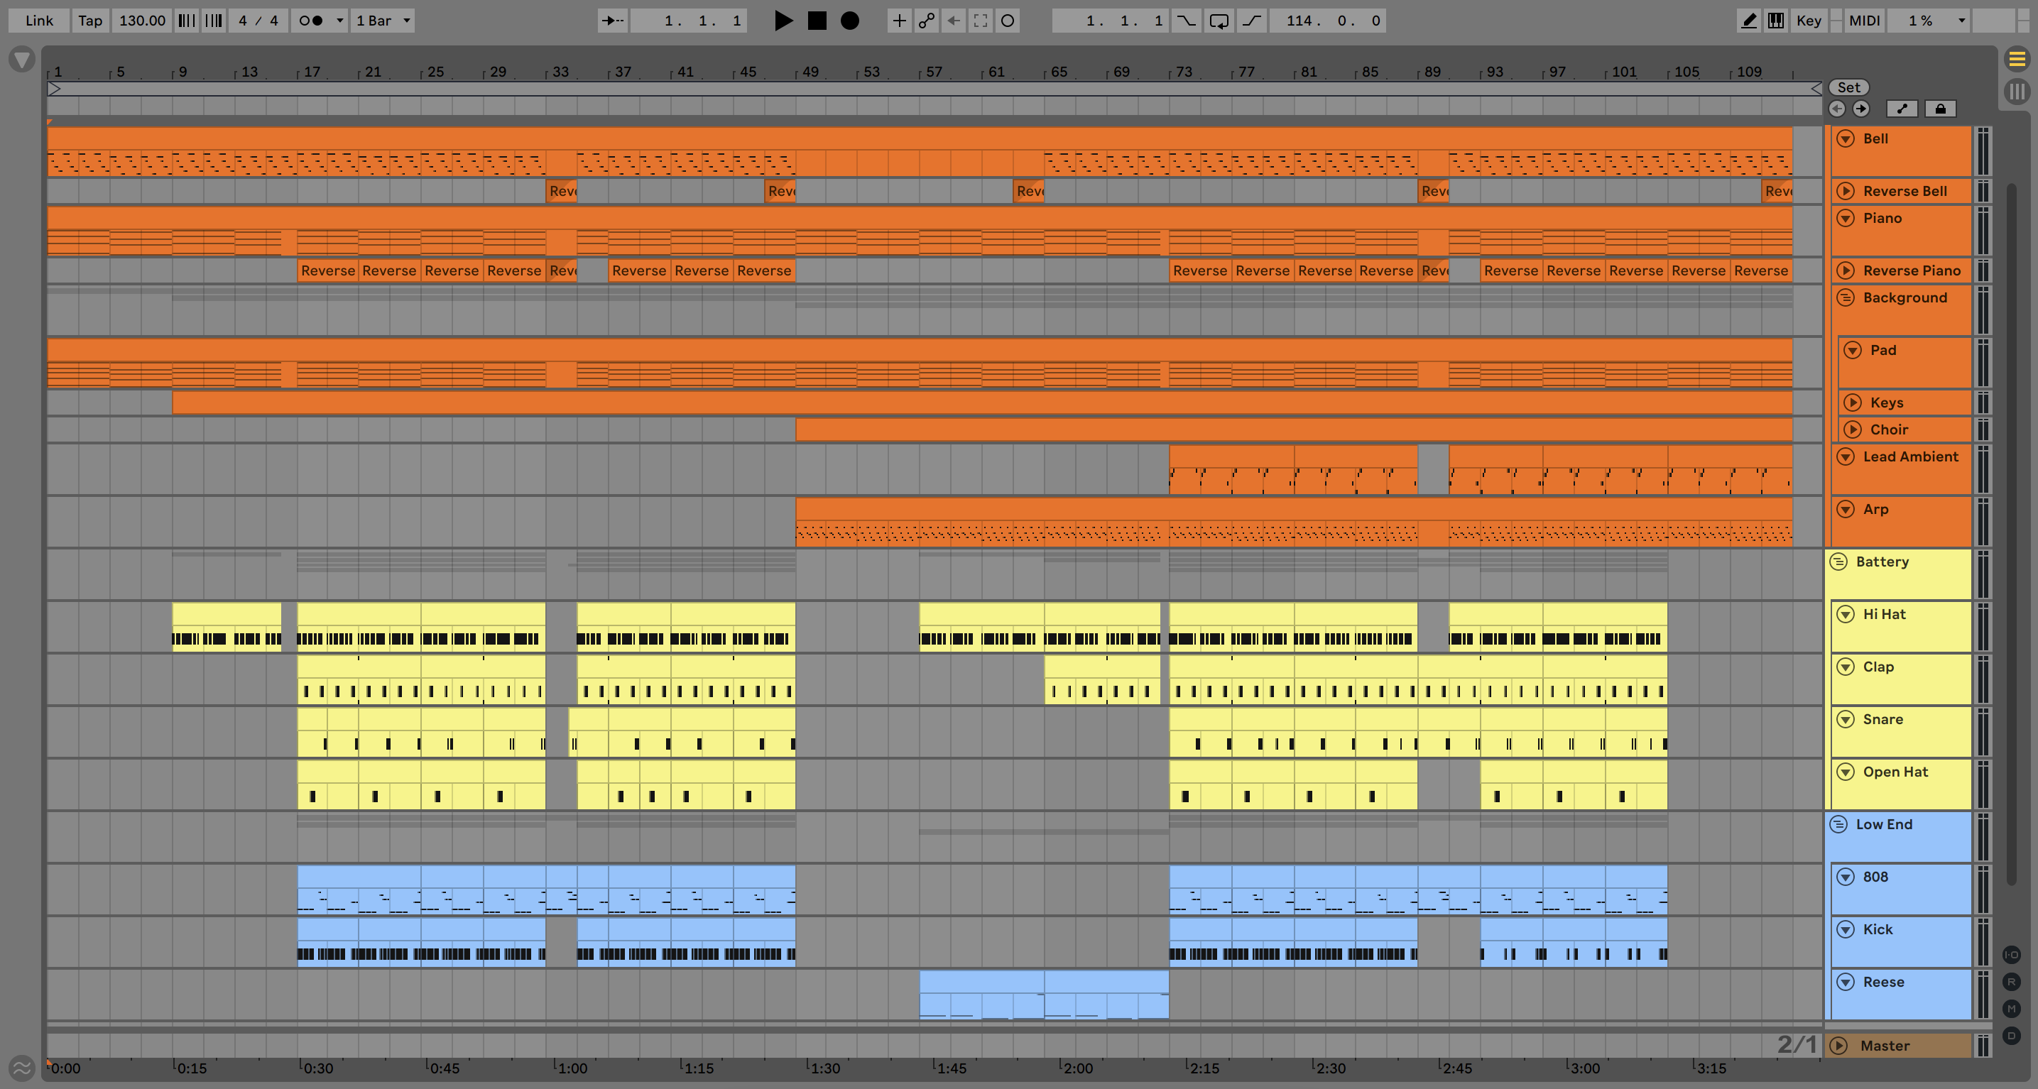Switch on the Key map mode
The width and height of the screenshot is (2038, 1089).
click(1809, 21)
